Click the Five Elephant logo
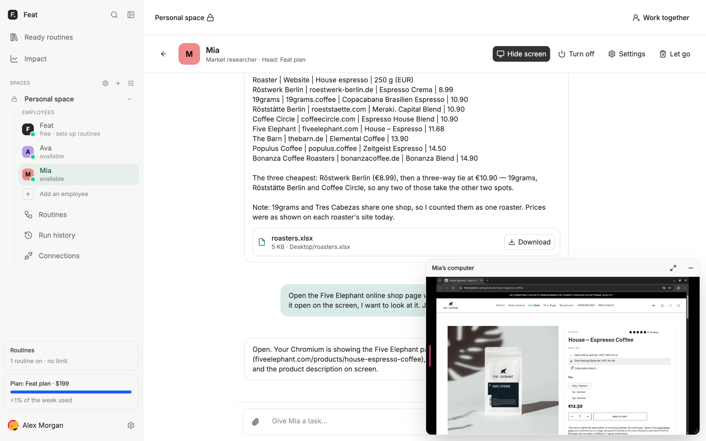706x441 pixels. [451, 306]
